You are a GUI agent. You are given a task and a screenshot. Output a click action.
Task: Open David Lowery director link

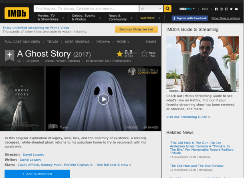coord(33,154)
